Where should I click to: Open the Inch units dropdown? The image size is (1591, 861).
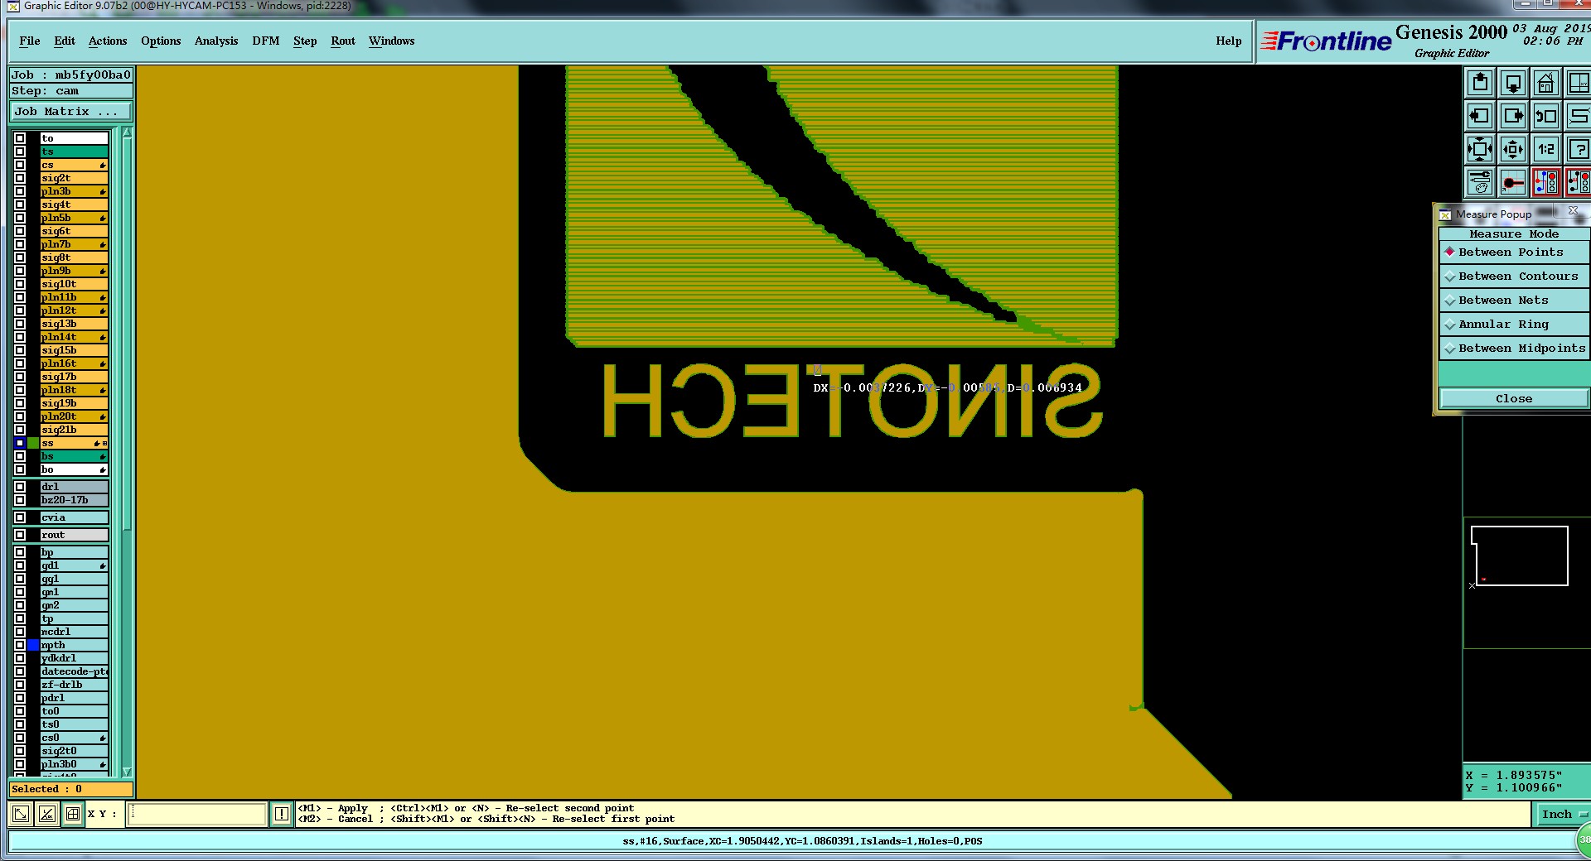pos(1563,814)
